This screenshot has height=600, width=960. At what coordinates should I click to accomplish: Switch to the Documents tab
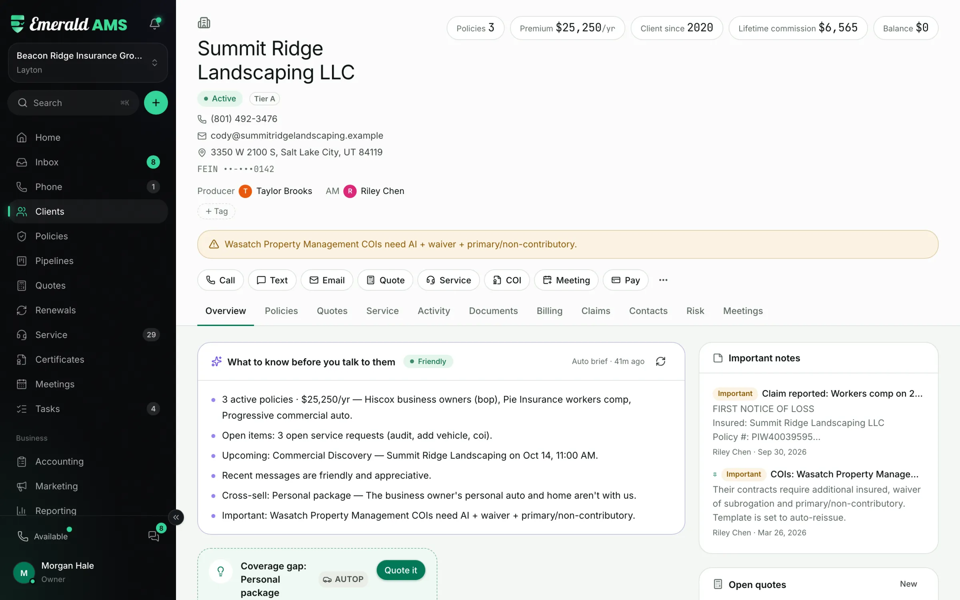493,311
